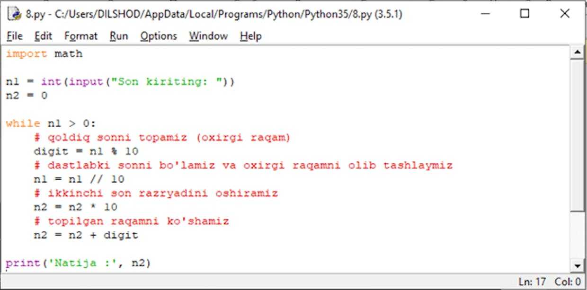Image resolution: width=587 pixels, height=290 pixels.
Task: Place cursor on the while n1 > 0 line
Action: (x=51, y=124)
